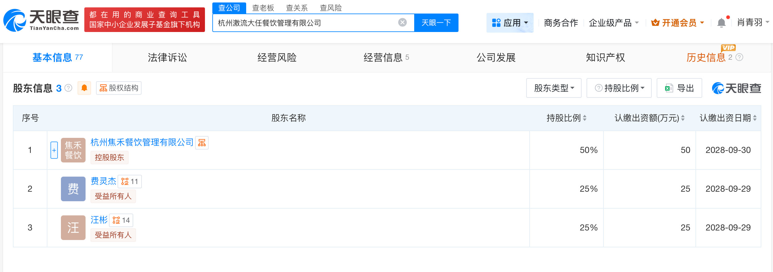Open shareholder 汪彬 profile link
773x272 pixels.
[x=99, y=220]
